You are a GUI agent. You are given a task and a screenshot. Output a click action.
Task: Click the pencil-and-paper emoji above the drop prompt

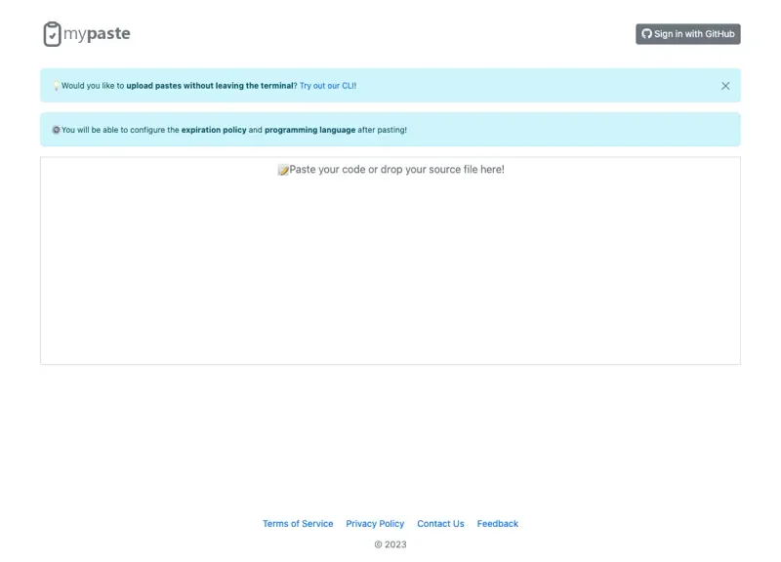(283, 169)
